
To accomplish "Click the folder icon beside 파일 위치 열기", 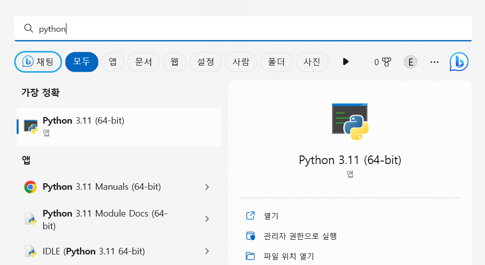I will [250, 256].
